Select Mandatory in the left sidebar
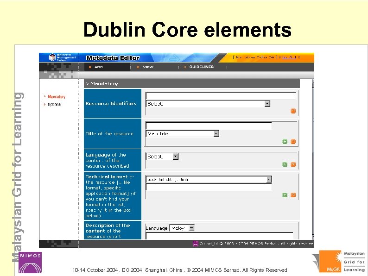This screenshot has width=368, height=276. tap(57, 97)
